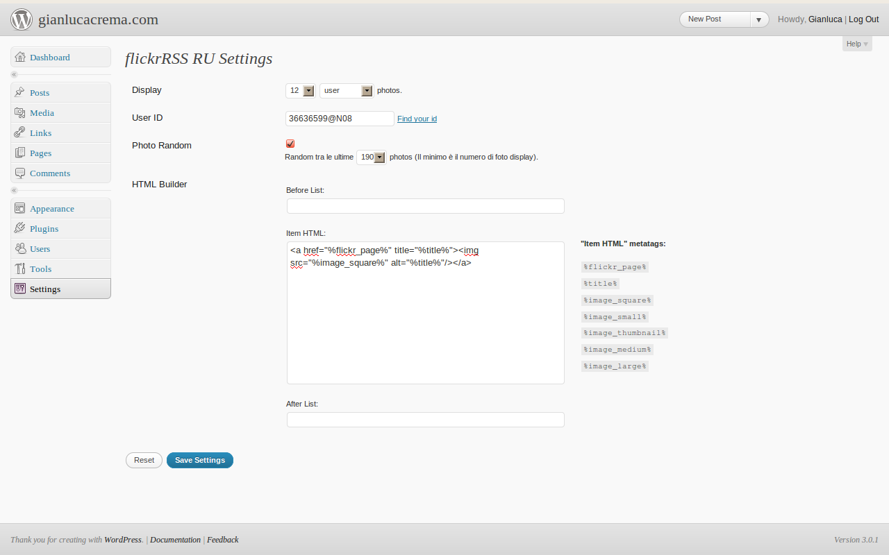Click the flickrRSS RU Settings heading

pos(199,59)
